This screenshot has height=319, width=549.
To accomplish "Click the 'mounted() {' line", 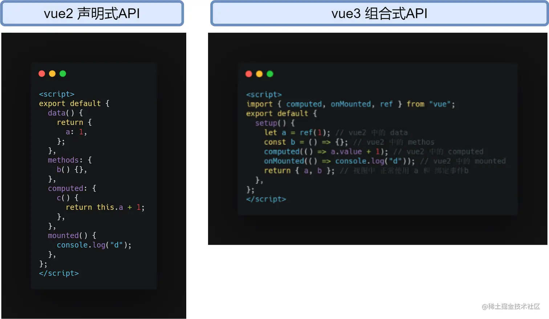I will click(x=72, y=235).
